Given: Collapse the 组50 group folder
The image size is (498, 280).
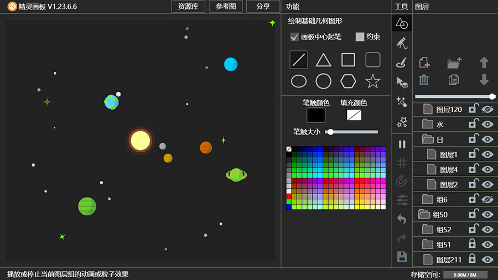Looking at the screenshot, I should point(424,214).
